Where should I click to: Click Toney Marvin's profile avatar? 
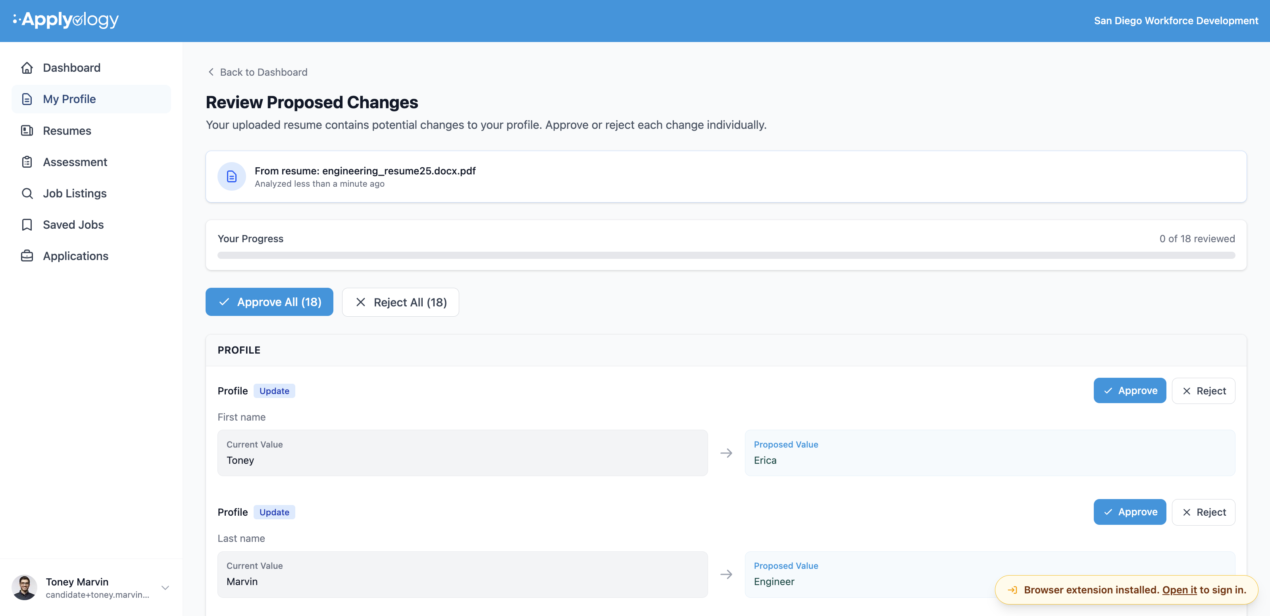25,587
